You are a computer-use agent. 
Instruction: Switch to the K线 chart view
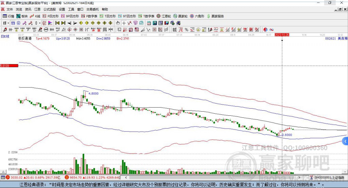point(35,16)
